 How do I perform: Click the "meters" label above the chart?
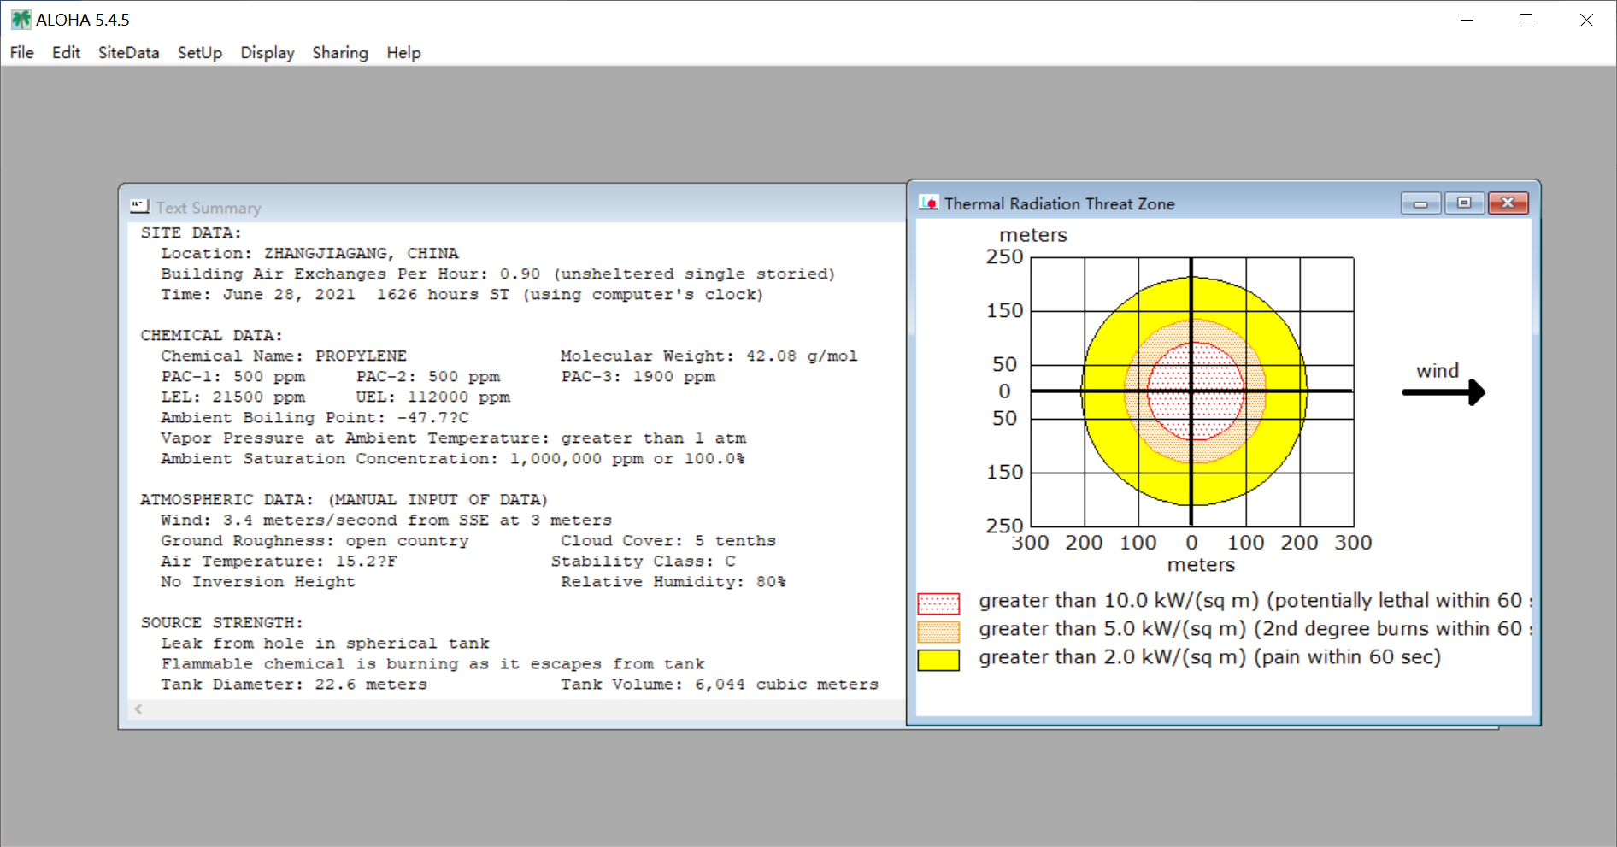click(x=1033, y=235)
